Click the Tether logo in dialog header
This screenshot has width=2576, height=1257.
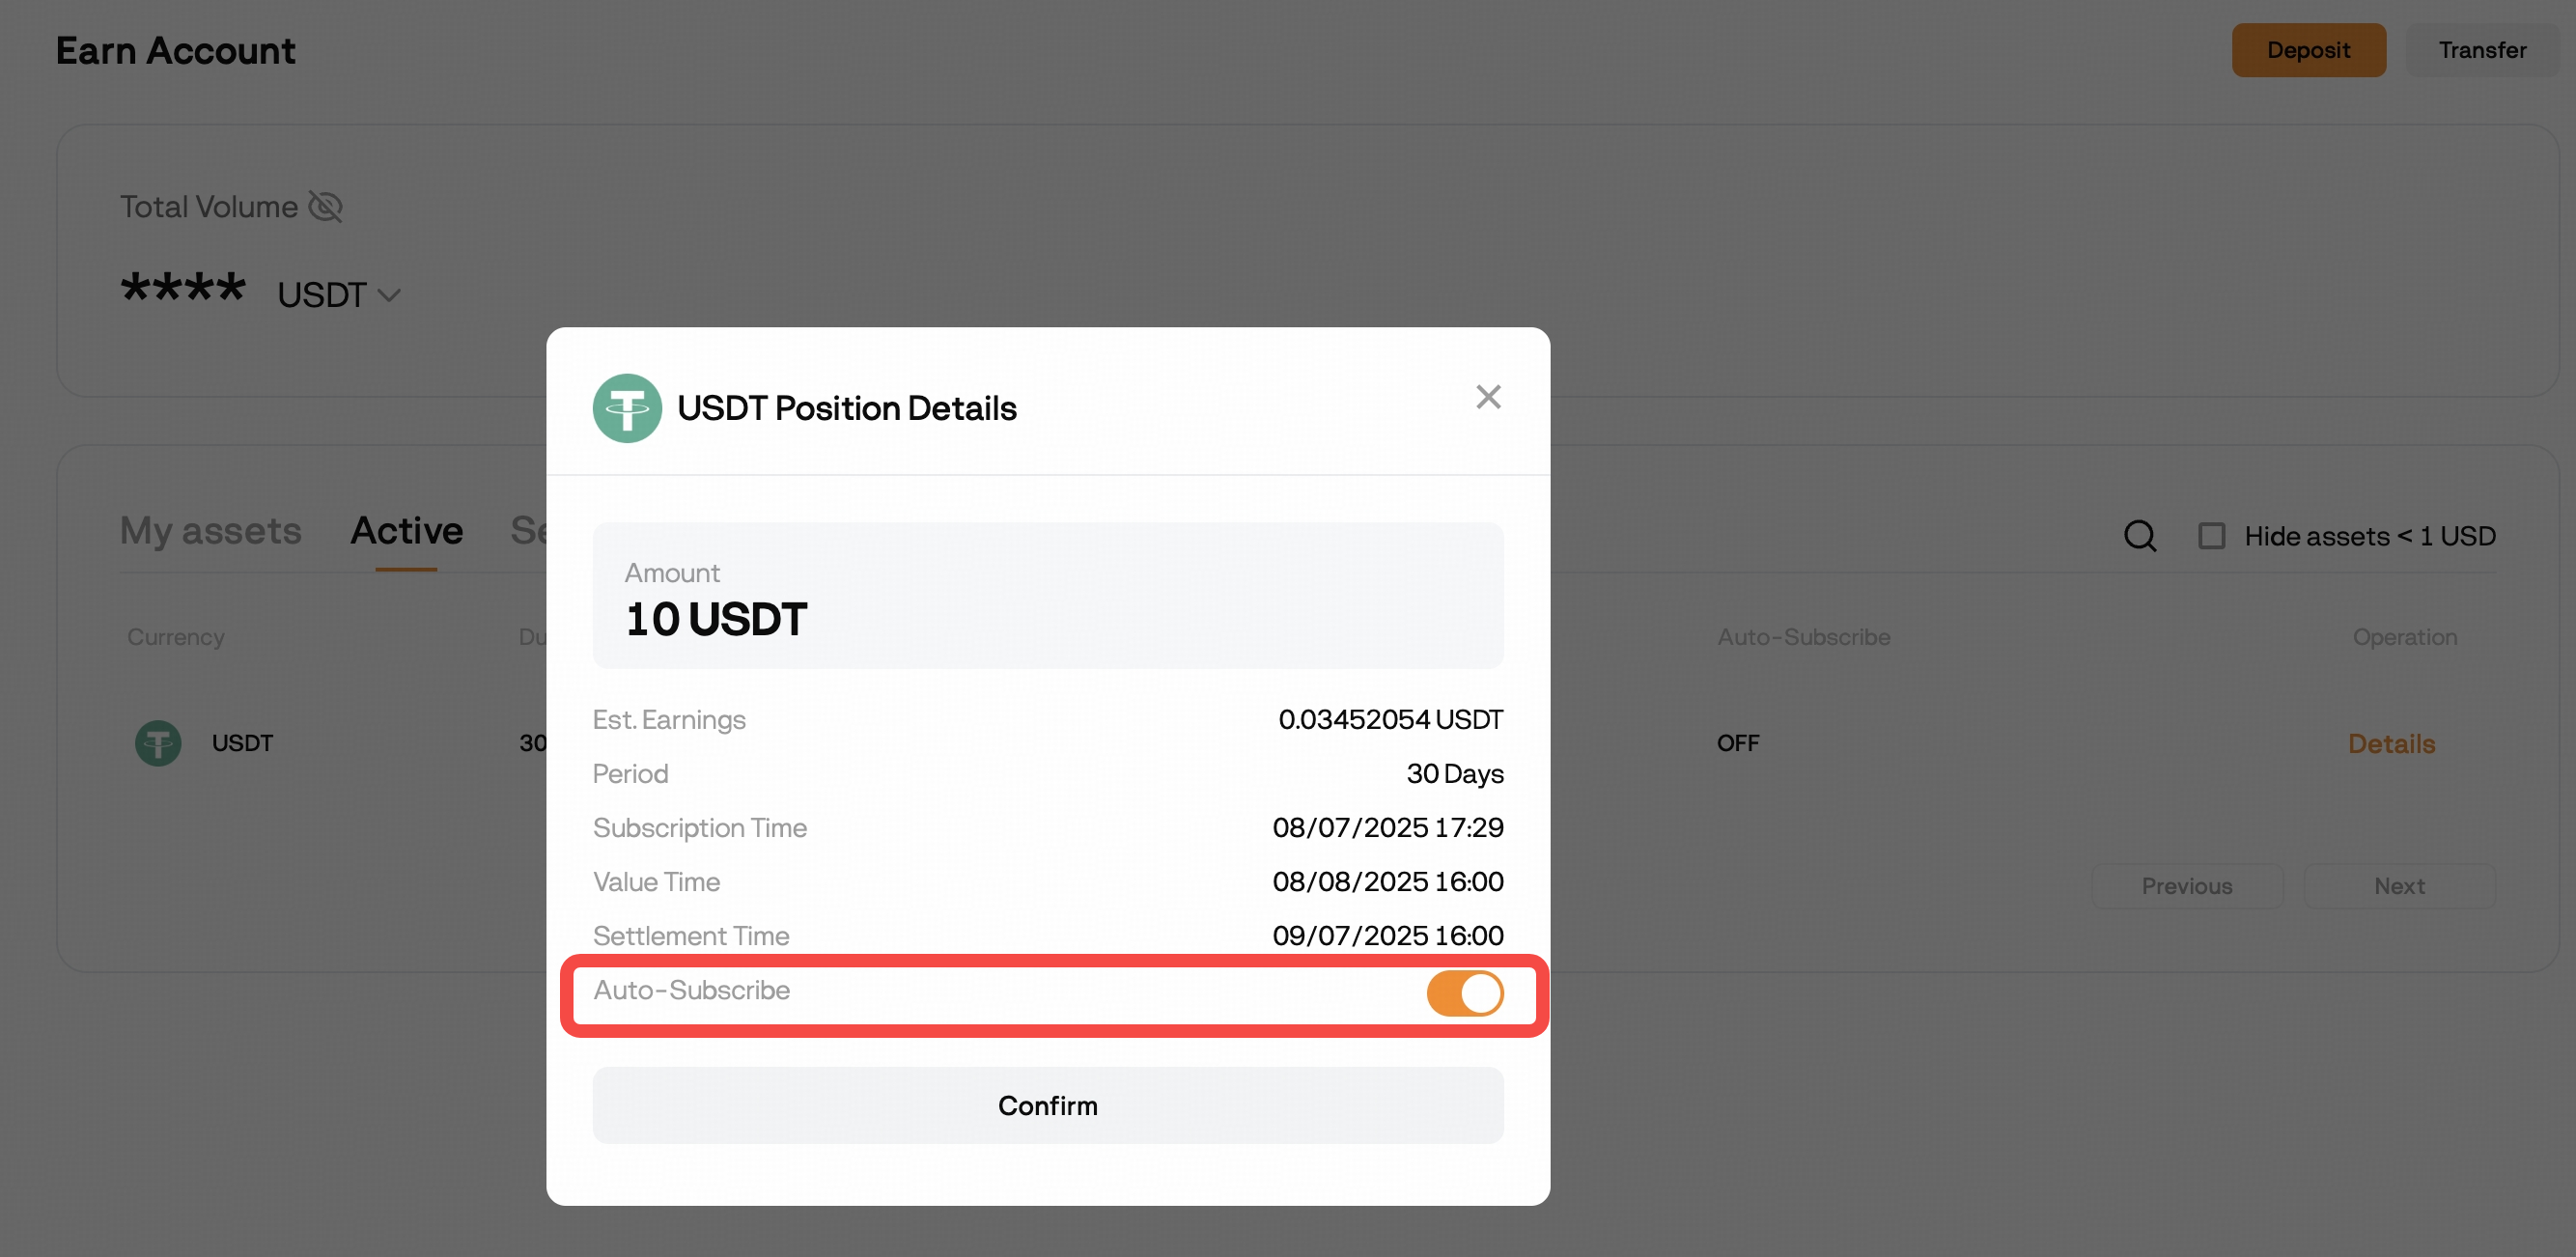pyautogui.click(x=627, y=408)
